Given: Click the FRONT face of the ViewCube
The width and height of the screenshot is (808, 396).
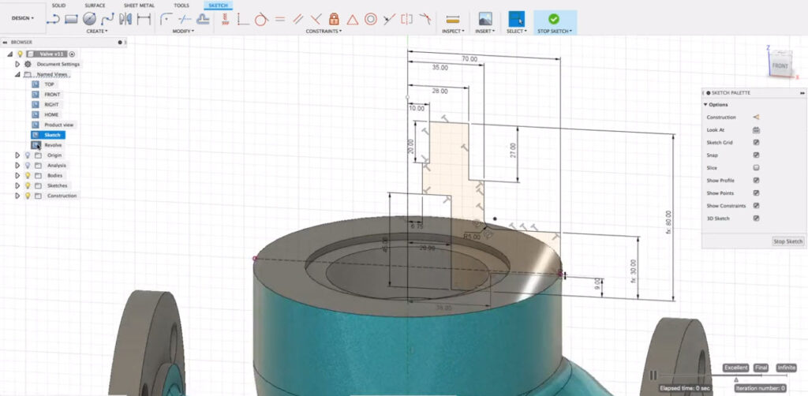Looking at the screenshot, I should (x=780, y=66).
